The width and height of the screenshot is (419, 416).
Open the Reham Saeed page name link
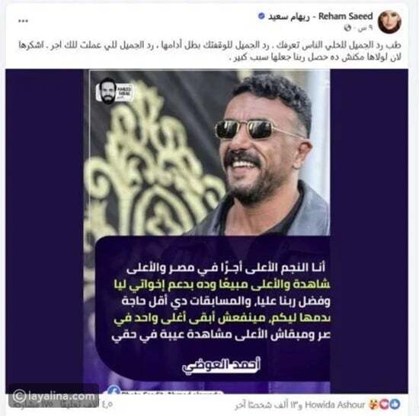pyautogui.click(x=321, y=16)
